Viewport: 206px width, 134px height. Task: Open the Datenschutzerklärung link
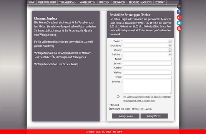(147, 97)
